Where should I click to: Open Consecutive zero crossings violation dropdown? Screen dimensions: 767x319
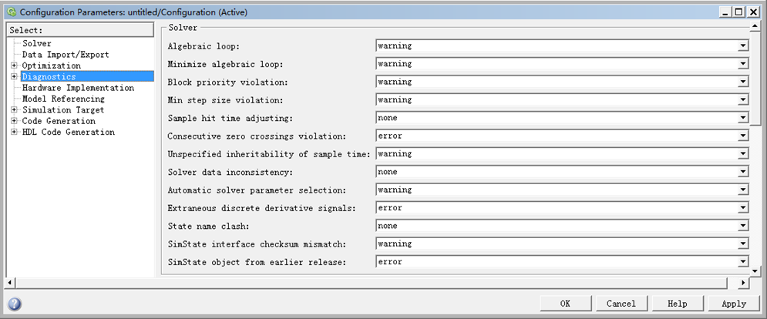tap(743, 136)
